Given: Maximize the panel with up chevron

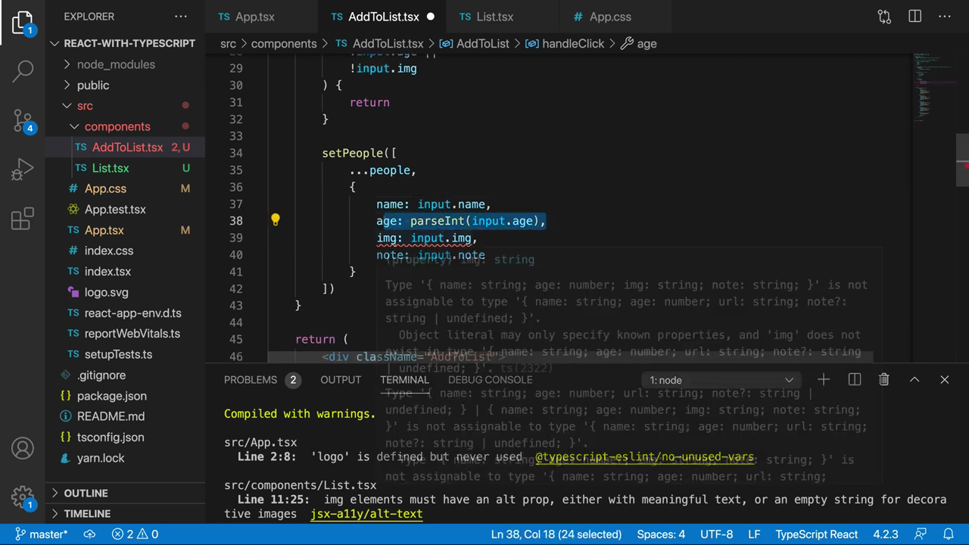Looking at the screenshot, I should tap(914, 380).
